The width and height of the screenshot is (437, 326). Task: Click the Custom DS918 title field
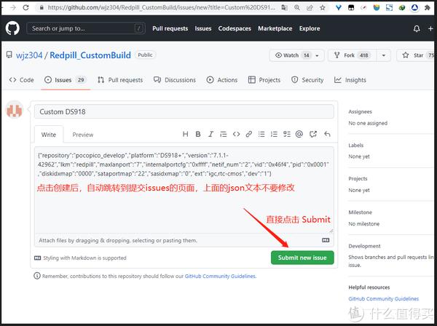(x=184, y=111)
